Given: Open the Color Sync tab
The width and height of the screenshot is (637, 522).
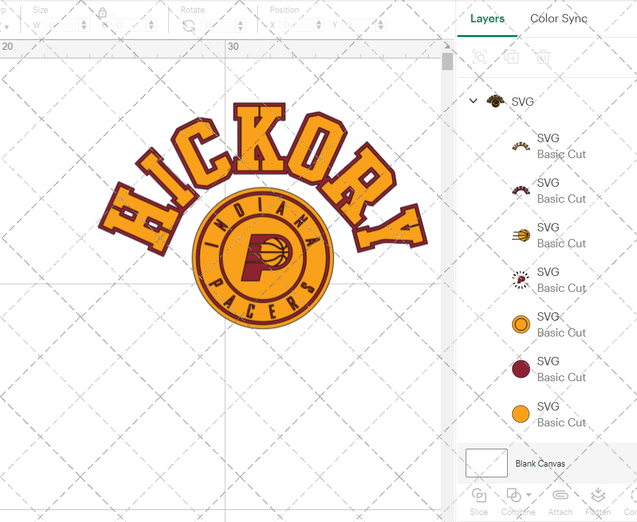Looking at the screenshot, I should pos(559,18).
